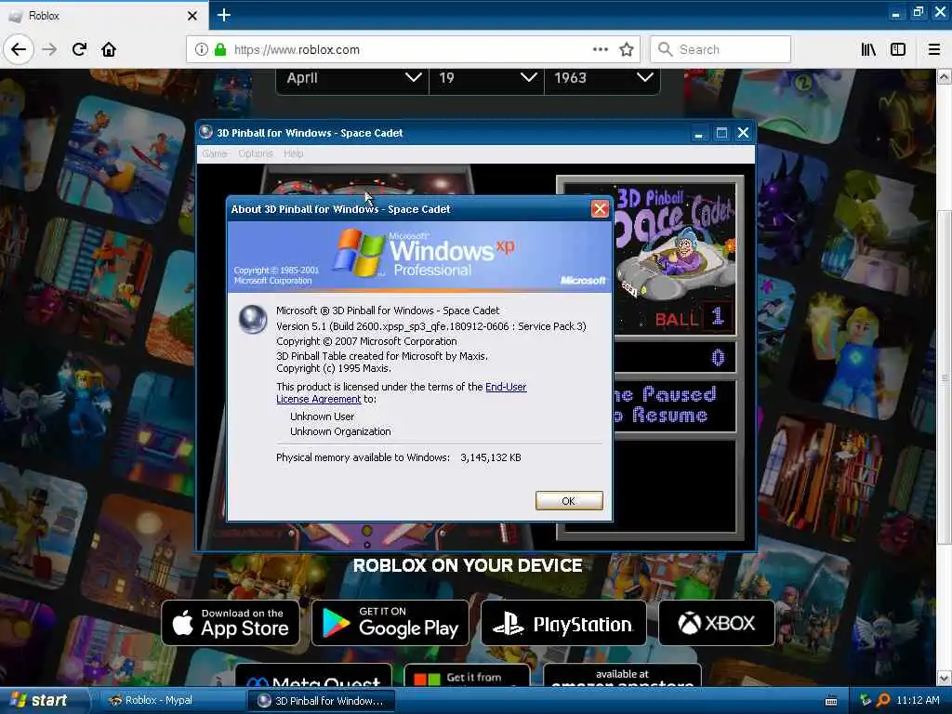Click the Unknown User text

click(x=322, y=416)
